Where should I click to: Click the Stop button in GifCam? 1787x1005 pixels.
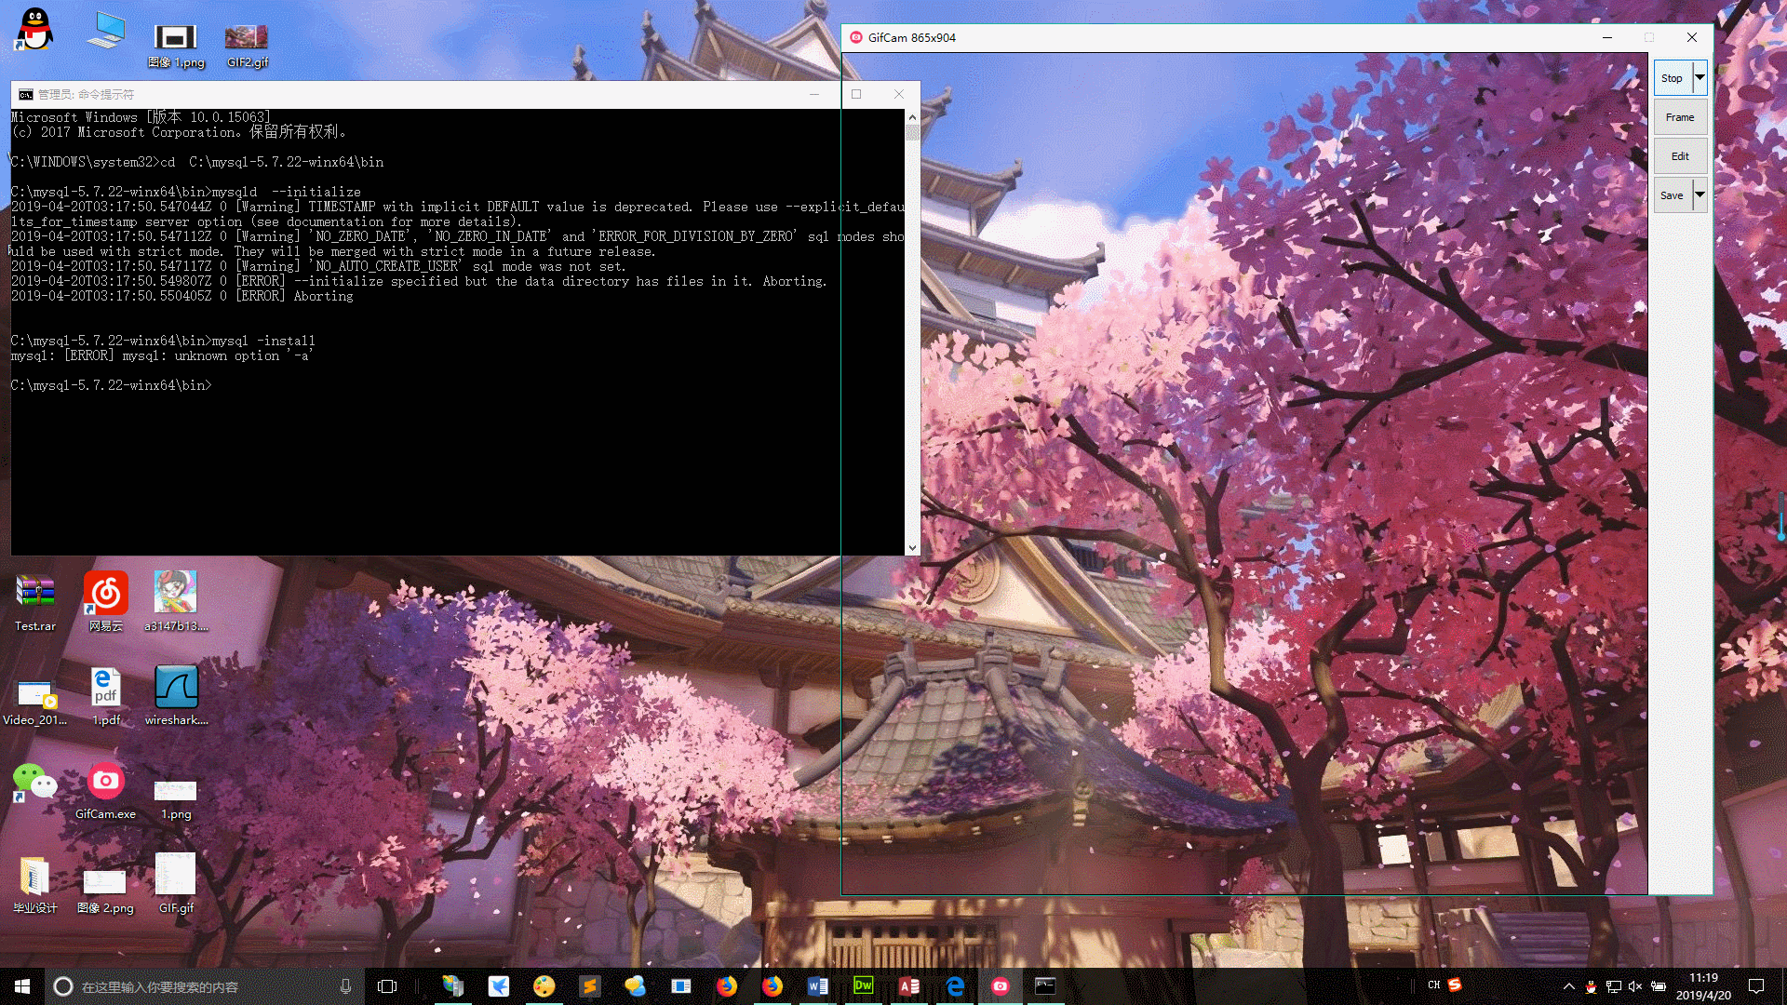click(1672, 77)
